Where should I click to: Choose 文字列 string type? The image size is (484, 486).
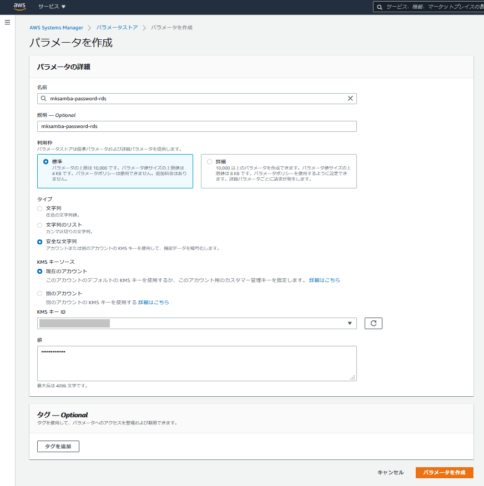[40, 208]
